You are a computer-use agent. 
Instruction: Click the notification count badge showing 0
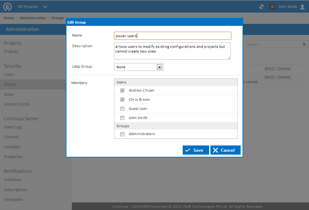click(x=272, y=7)
